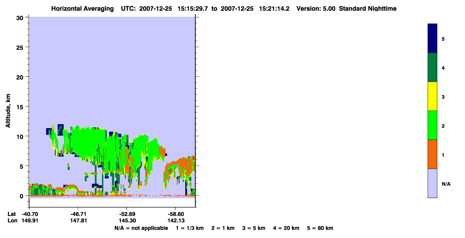Image resolution: width=465 pixels, height=238 pixels.
Task: Click the 20 altitude tick label
Action: tap(21, 77)
